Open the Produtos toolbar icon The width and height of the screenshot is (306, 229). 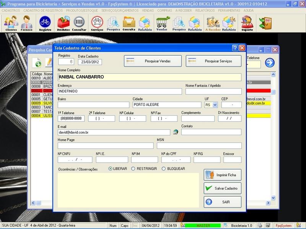pyautogui.click(x=63, y=23)
